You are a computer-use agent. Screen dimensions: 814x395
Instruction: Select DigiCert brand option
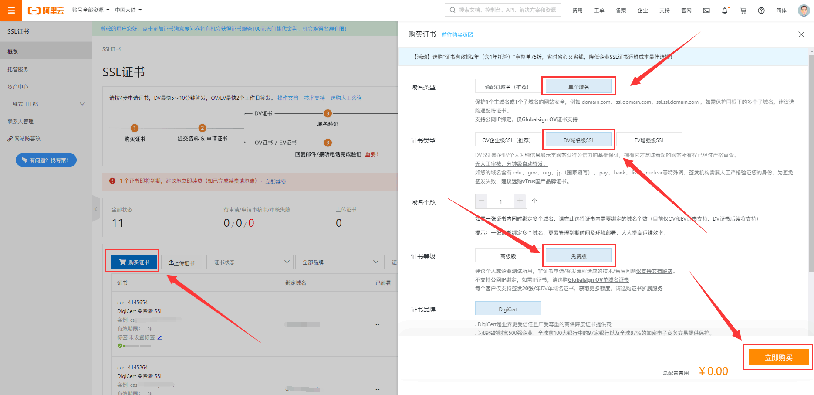(508, 309)
